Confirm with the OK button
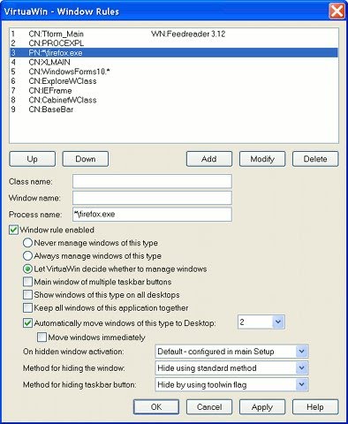 (x=156, y=407)
